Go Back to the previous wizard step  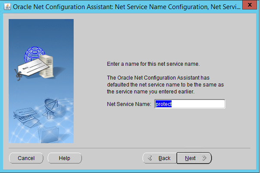(x=160, y=158)
